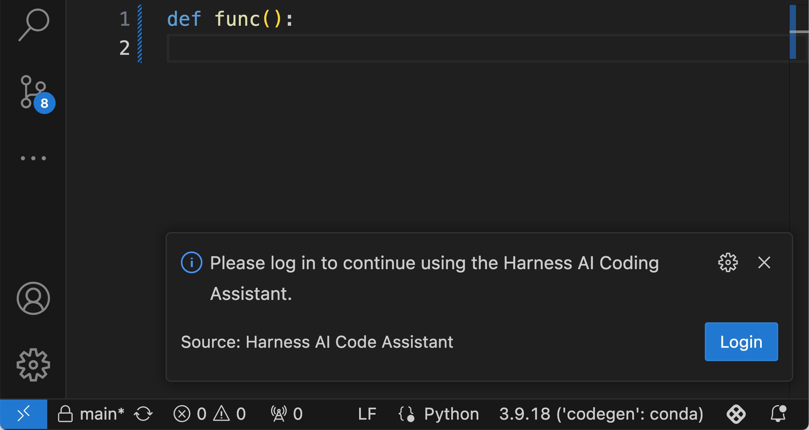Click line number 1 in the gutter

[x=125, y=19]
